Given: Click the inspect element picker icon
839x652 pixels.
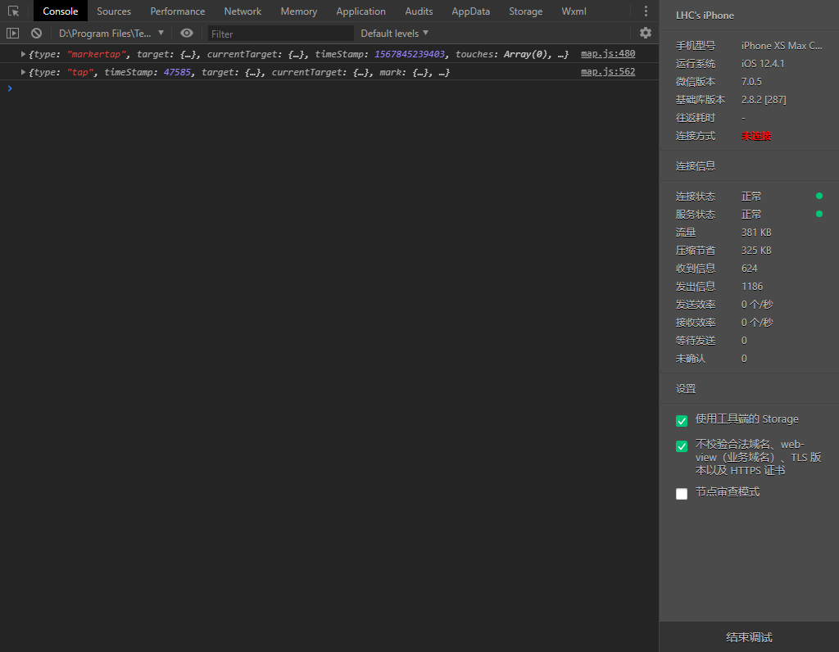Looking at the screenshot, I should [13, 11].
